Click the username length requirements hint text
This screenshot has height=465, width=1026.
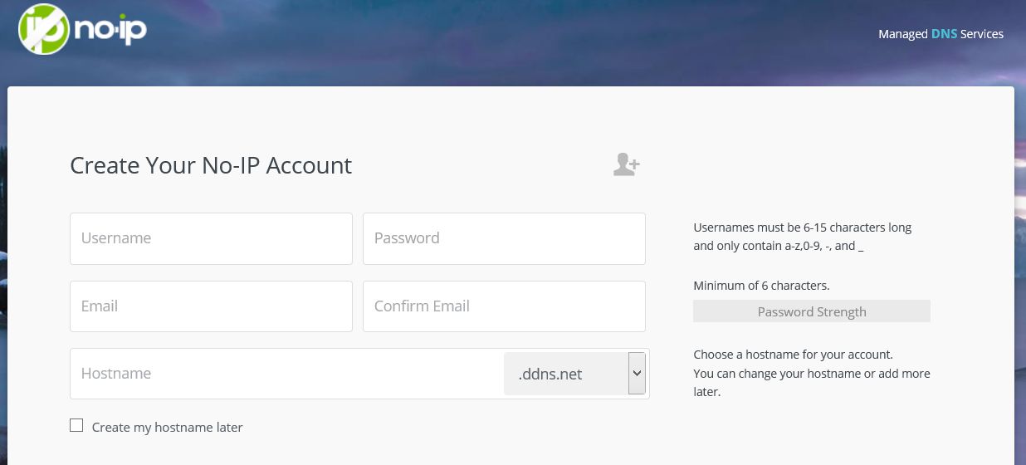point(802,237)
